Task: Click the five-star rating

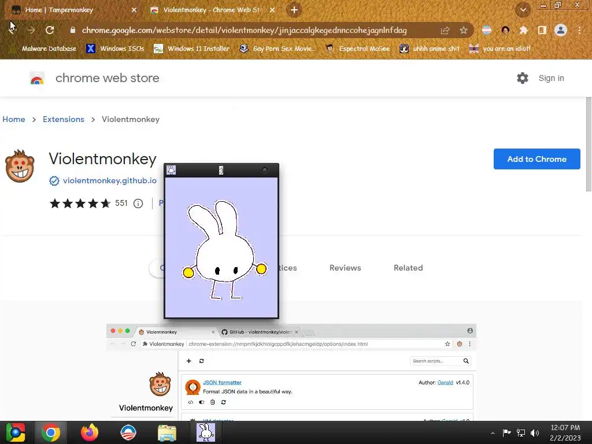Action: (80, 203)
